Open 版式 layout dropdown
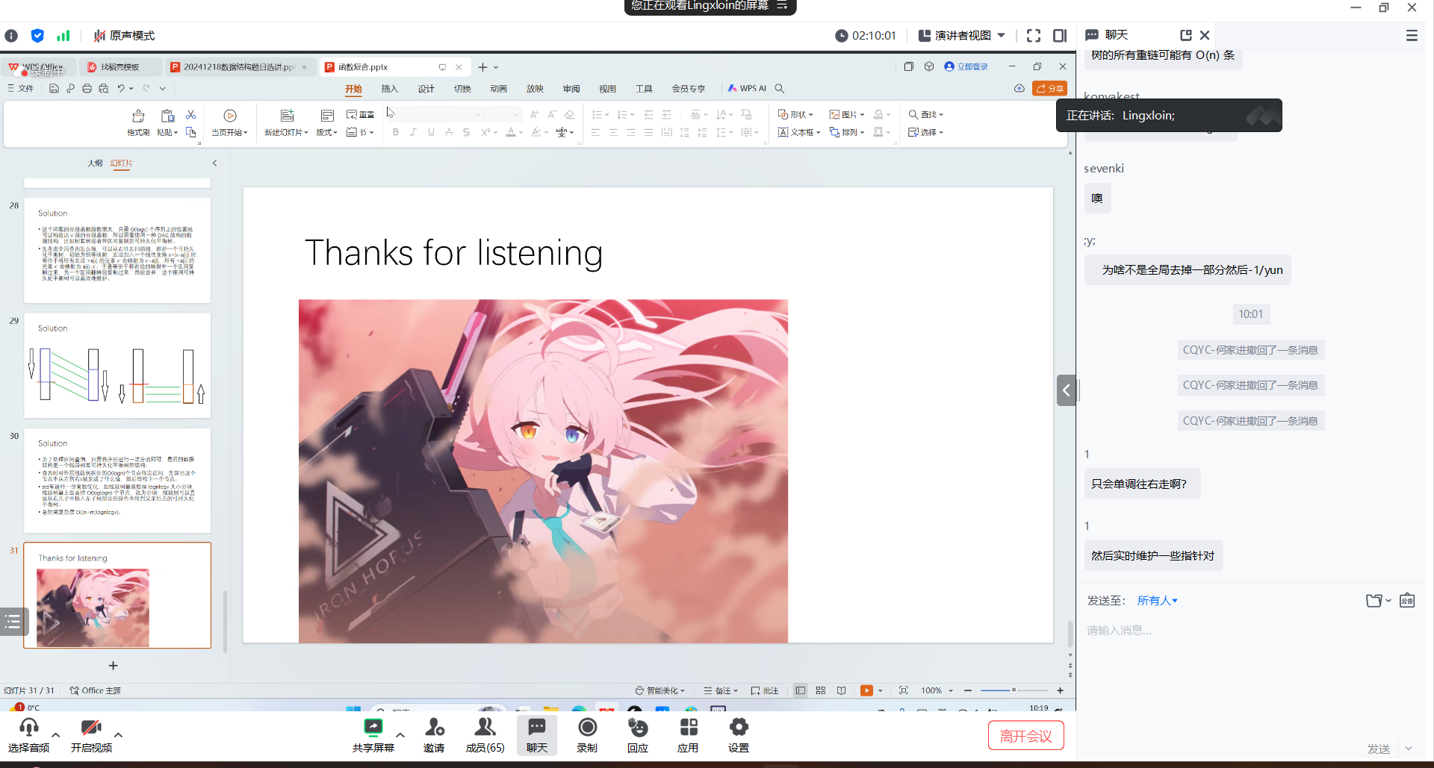 [x=326, y=132]
